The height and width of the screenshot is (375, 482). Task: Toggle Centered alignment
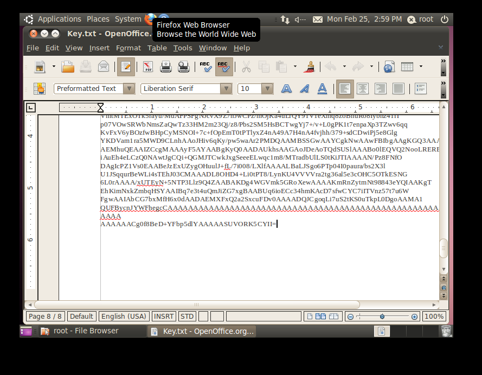[363, 89]
